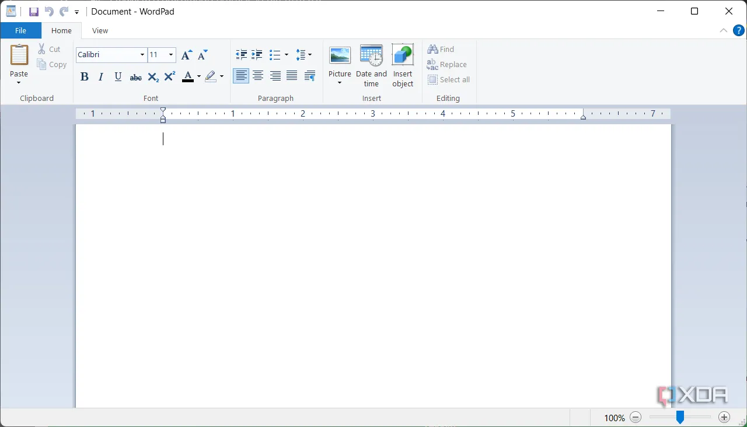Click the Shrink font icon
This screenshot has width=747, height=427.
pos(203,55)
